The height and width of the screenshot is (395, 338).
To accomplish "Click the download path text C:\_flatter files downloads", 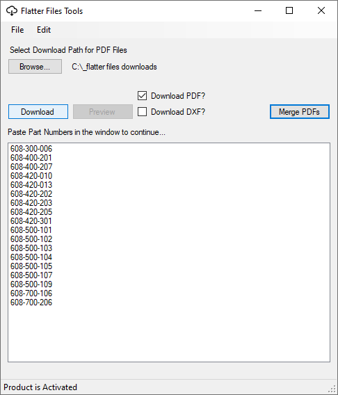I will click(x=114, y=67).
